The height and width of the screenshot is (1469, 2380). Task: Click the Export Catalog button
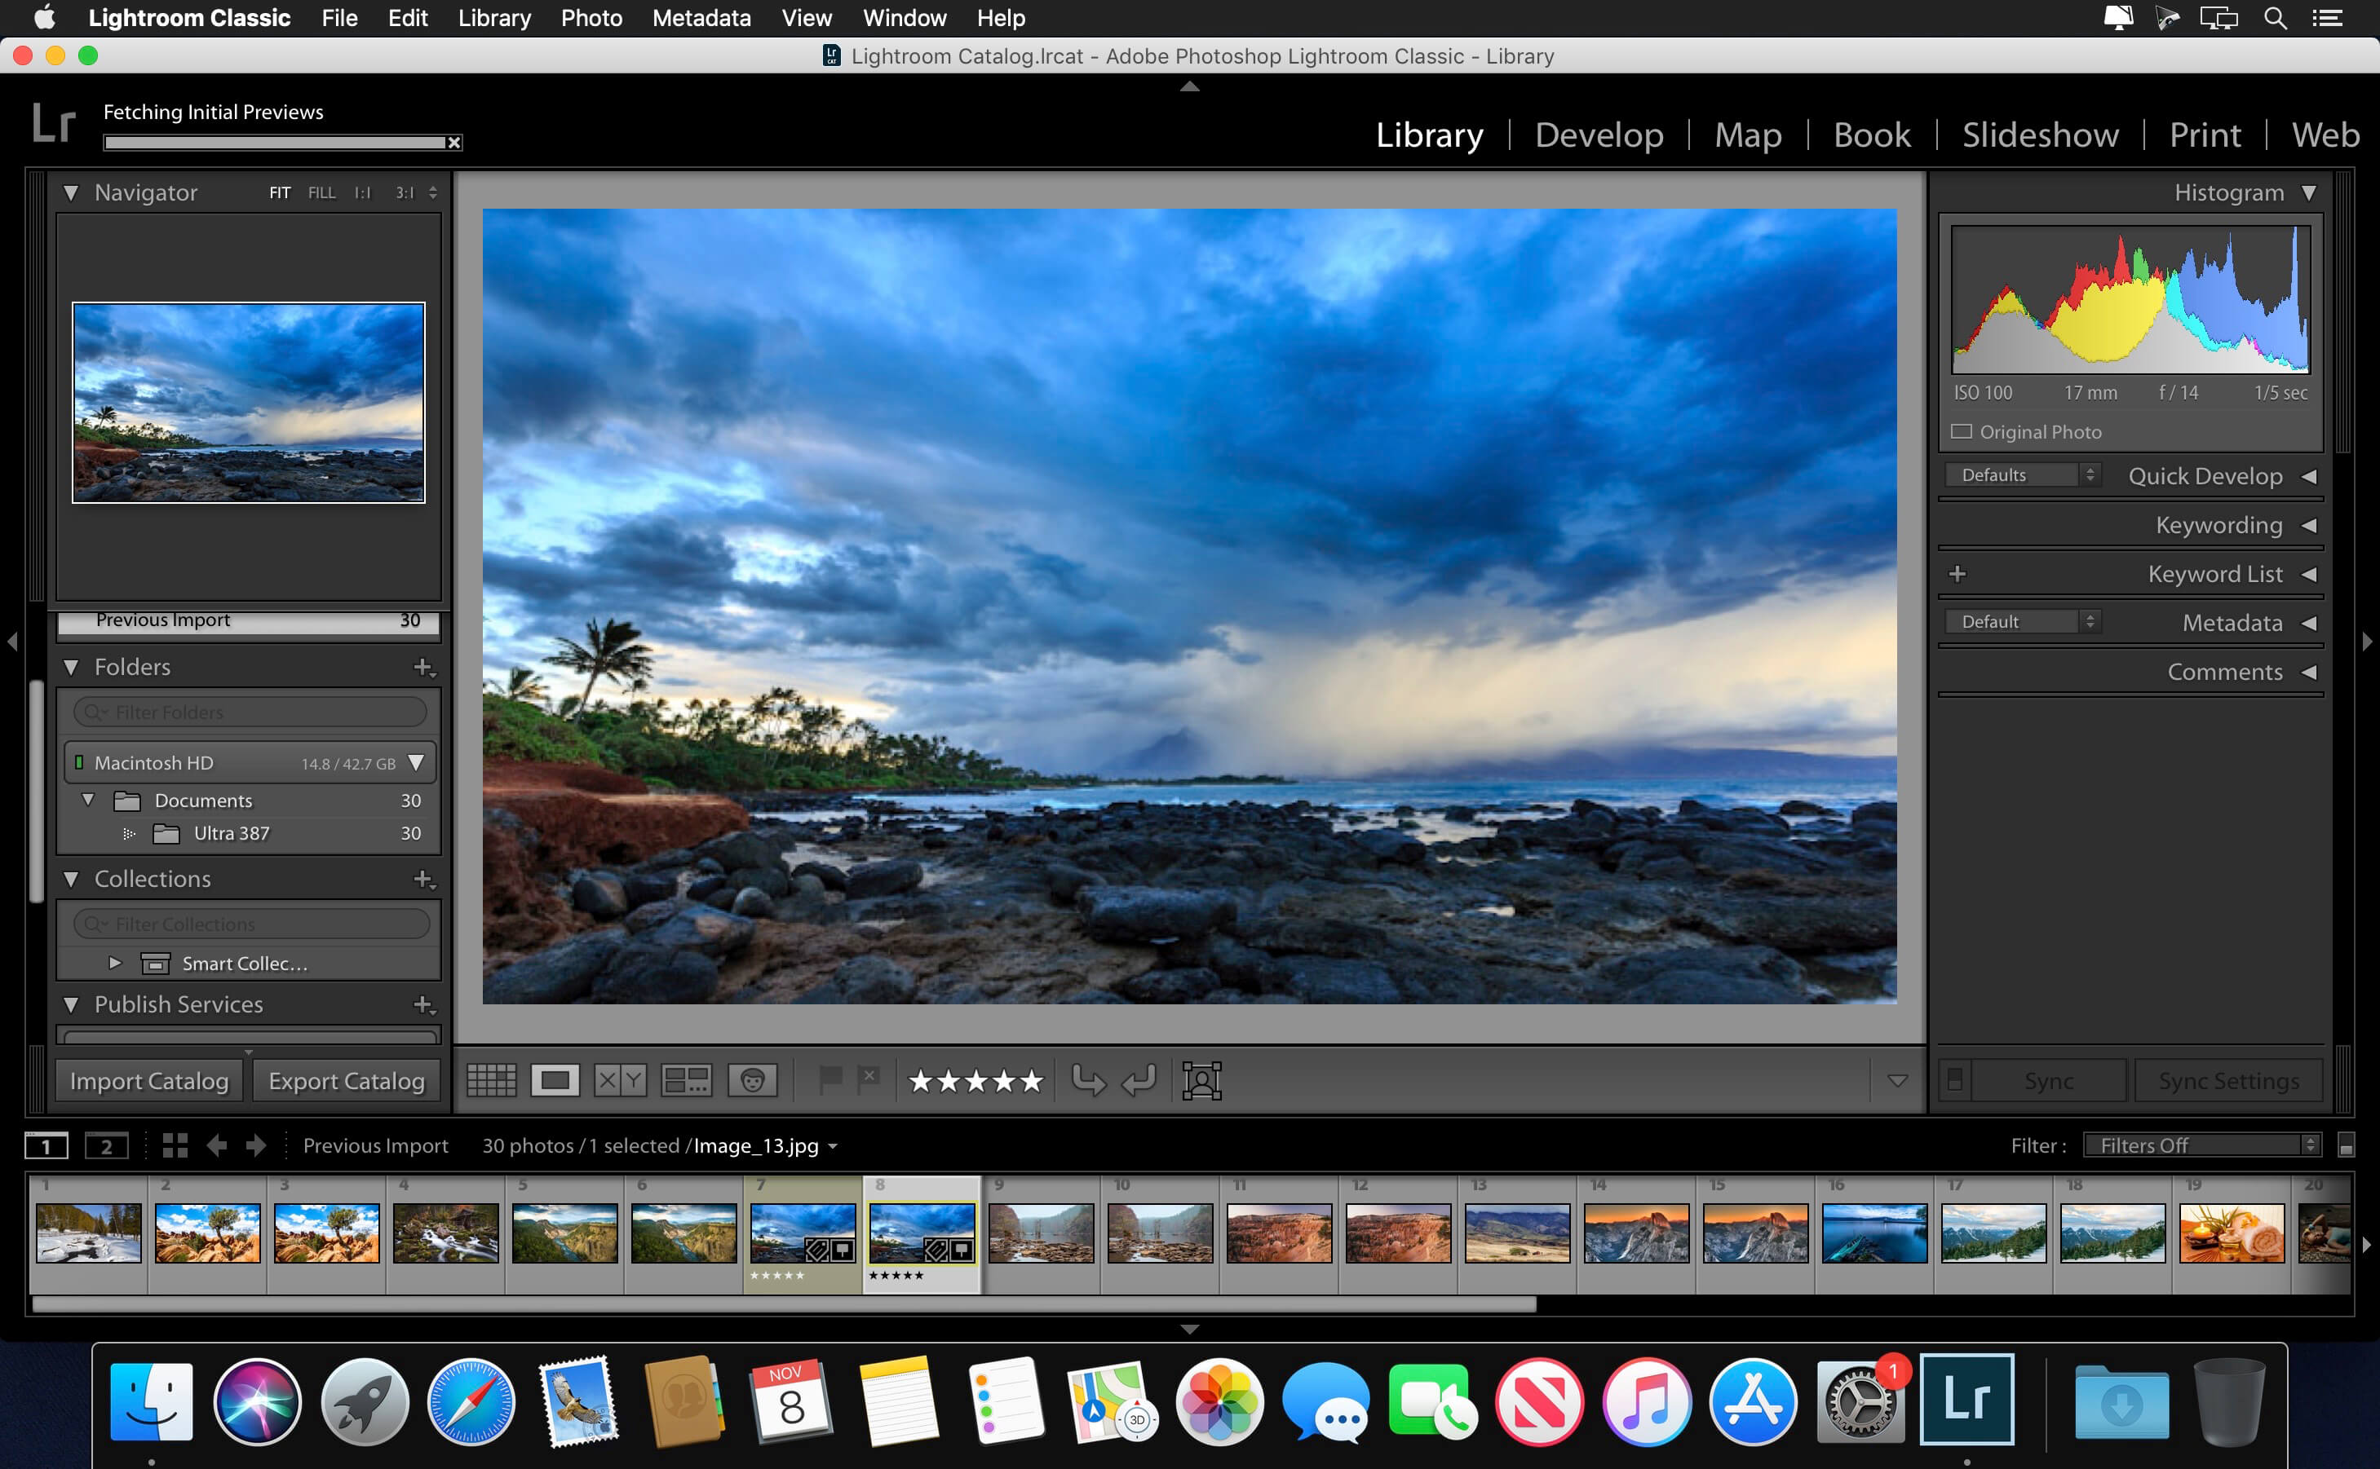(348, 1080)
